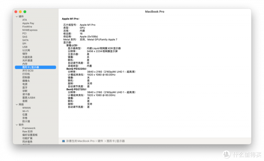Select 宗卷 in the sidebar
264x161 pixels.
coord(25,118)
